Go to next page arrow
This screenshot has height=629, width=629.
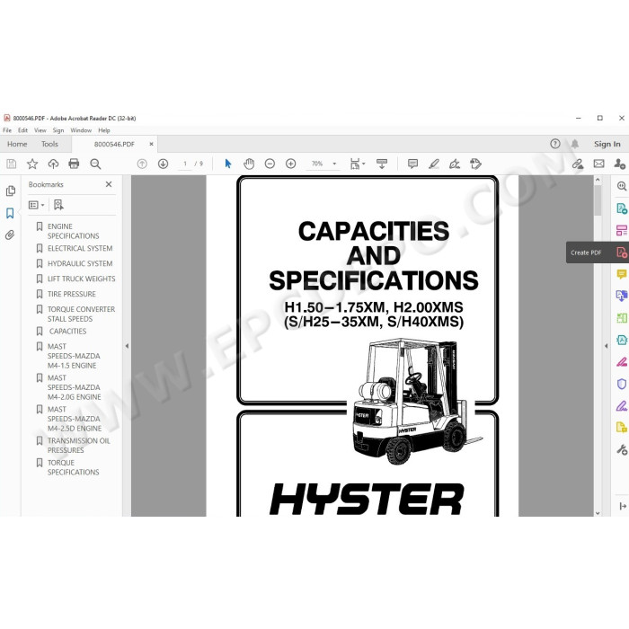click(163, 164)
